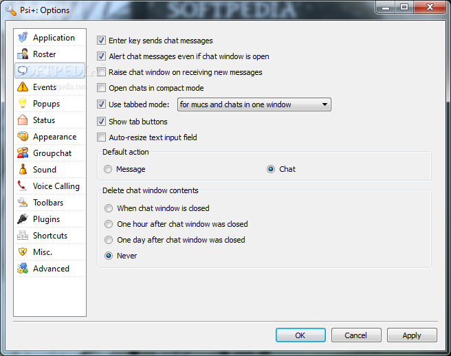
Task: Select the Sound label in sidebar
Action: click(x=45, y=169)
